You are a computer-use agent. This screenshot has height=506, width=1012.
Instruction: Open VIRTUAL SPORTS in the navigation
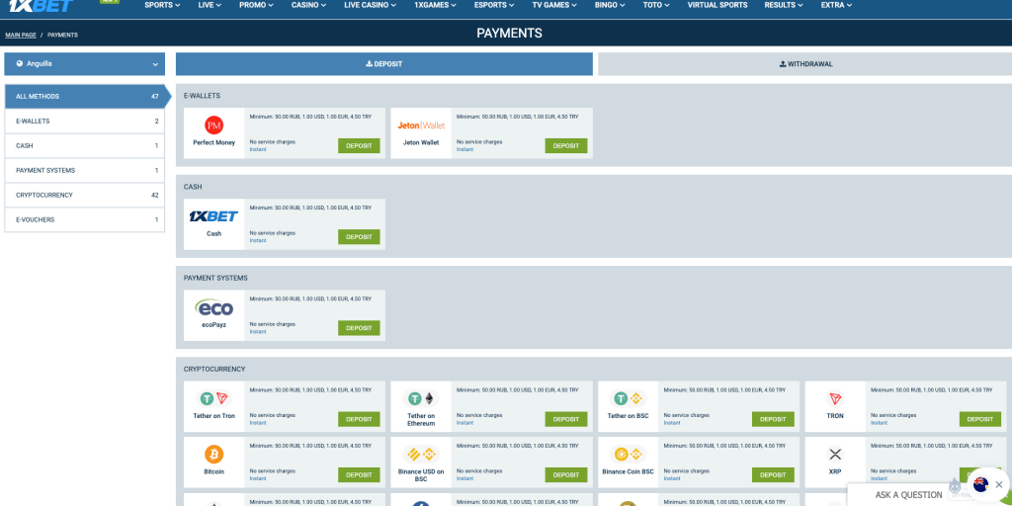(x=717, y=5)
